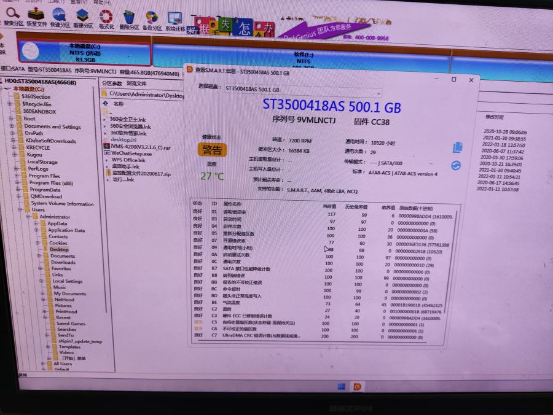Screen dimensions: 553x415
Task: Open the 选择磁盘 disk selection dropdown
Action: [x=304, y=91]
